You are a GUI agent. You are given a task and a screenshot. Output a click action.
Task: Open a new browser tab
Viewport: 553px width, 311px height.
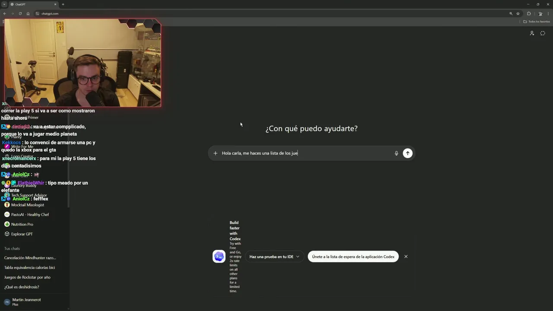[x=63, y=4]
